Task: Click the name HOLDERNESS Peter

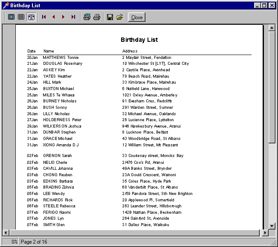Action: pyautogui.click(x=62, y=120)
